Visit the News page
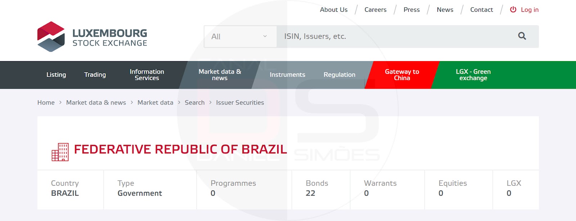Screen dimensions: 576x221 [445, 10]
